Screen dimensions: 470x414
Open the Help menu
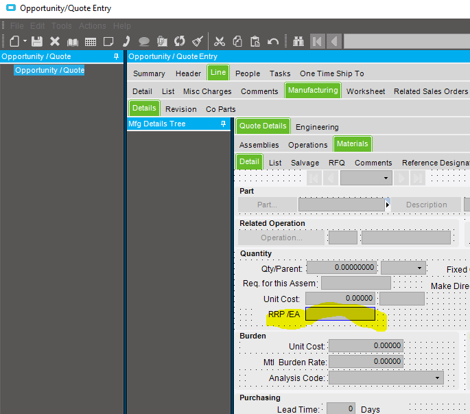(x=121, y=26)
